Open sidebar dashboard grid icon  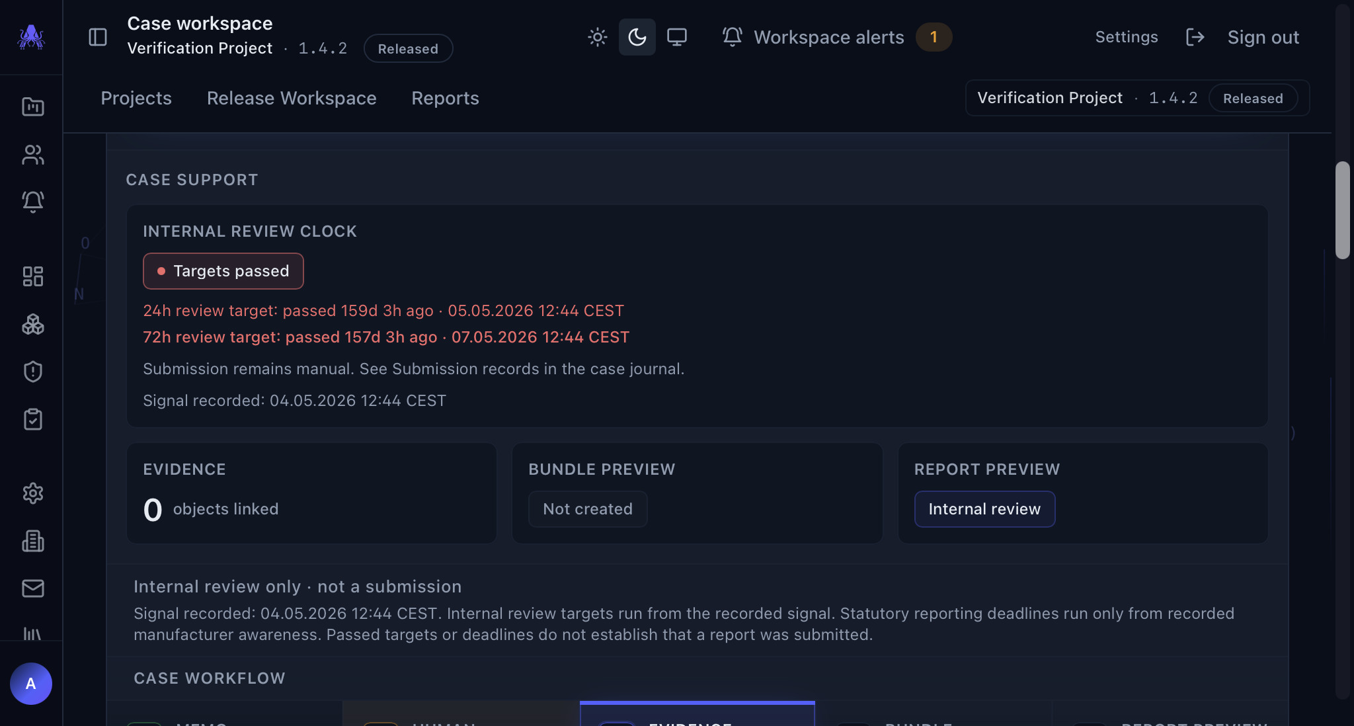(32, 276)
